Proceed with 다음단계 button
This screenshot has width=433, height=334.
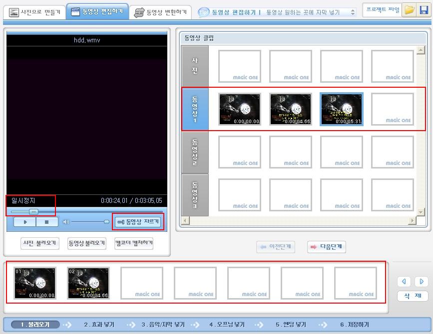(327, 247)
